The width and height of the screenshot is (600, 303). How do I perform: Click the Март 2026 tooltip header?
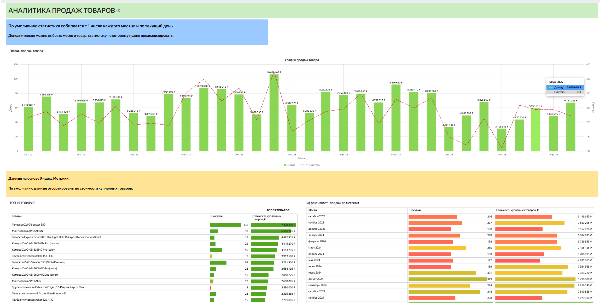(556, 82)
